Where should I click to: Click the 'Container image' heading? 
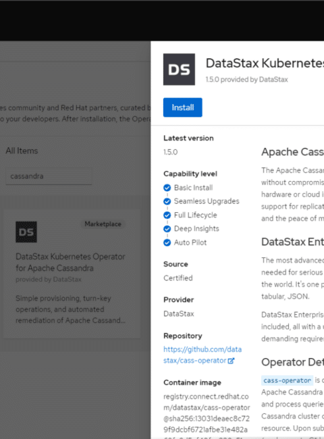click(x=192, y=382)
